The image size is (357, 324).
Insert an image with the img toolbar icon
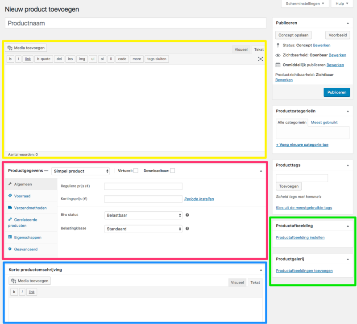(x=82, y=58)
